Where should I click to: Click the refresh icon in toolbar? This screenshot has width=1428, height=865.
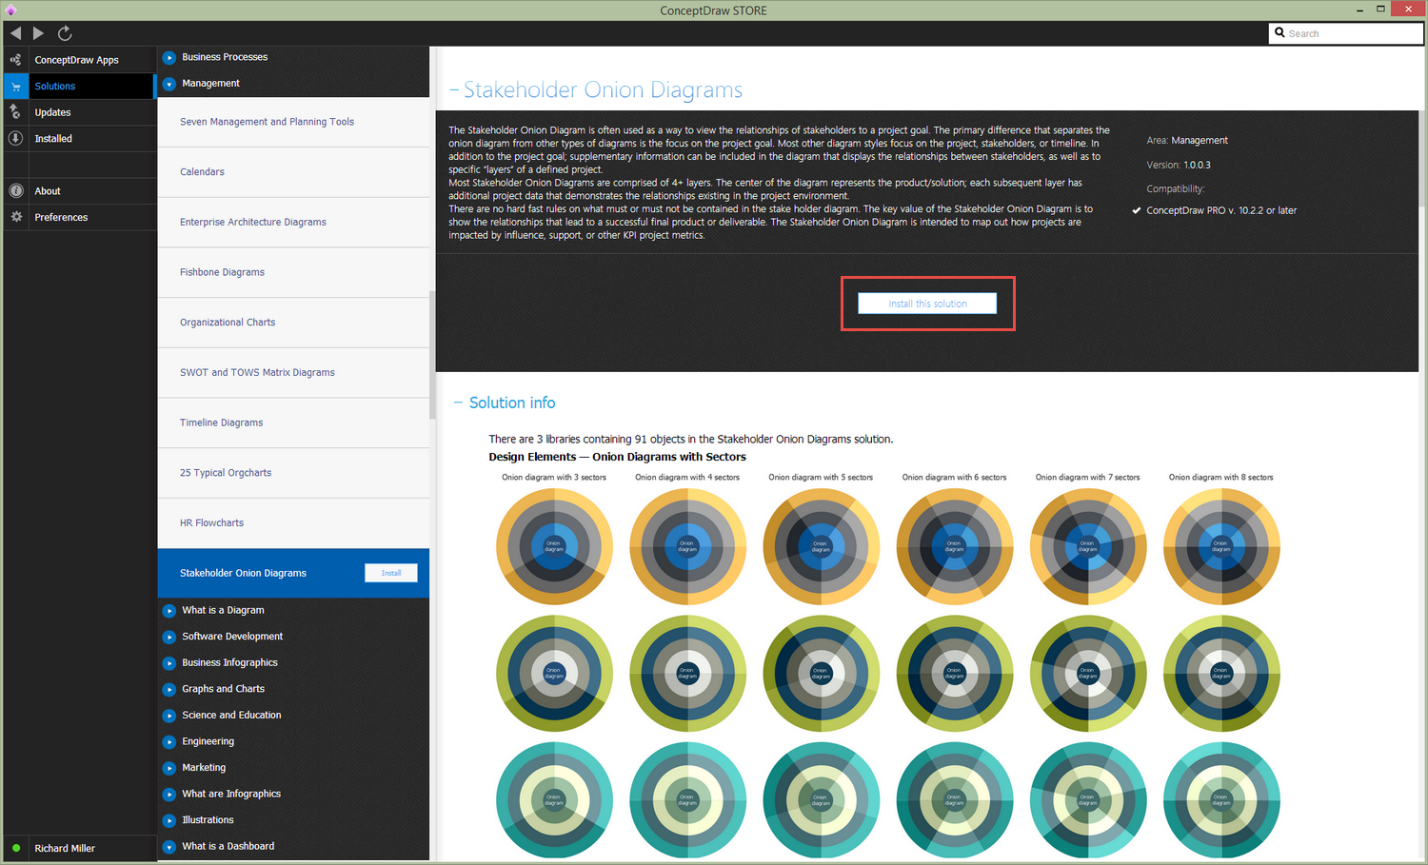[x=65, y=33]
